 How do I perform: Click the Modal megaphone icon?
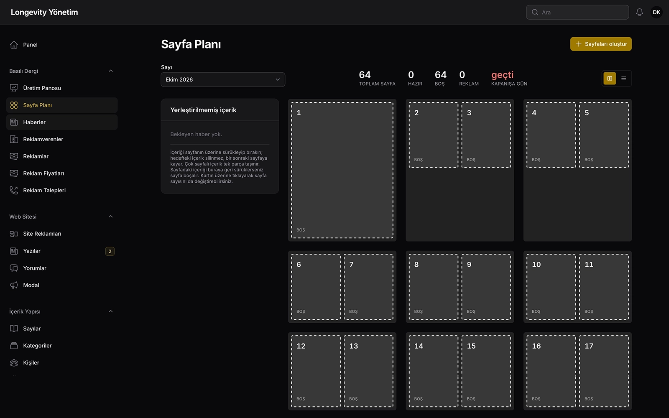(14, 285)
